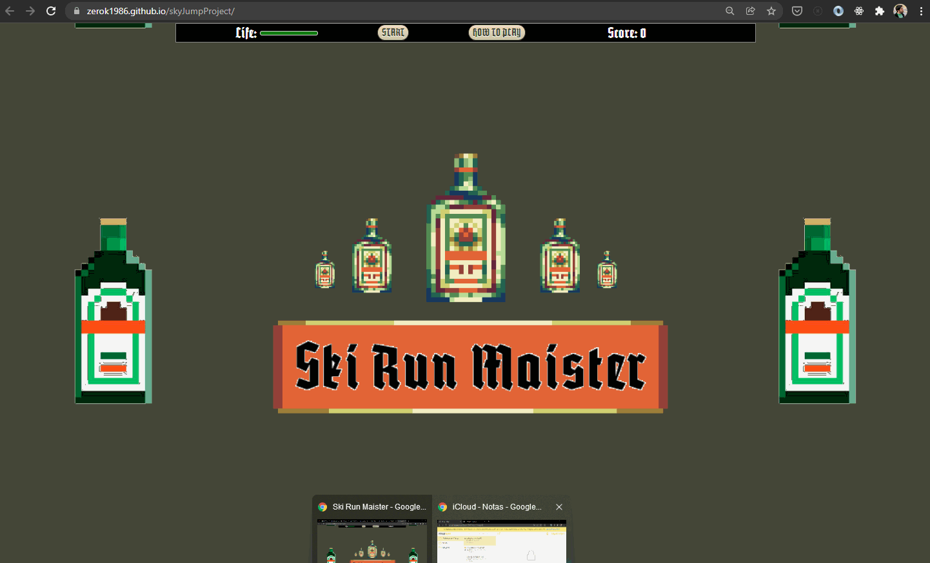Screen dimensions: 930x563
Task: Click the Ski Run Maister - Google preview title
Action: [x=379, y=507]
